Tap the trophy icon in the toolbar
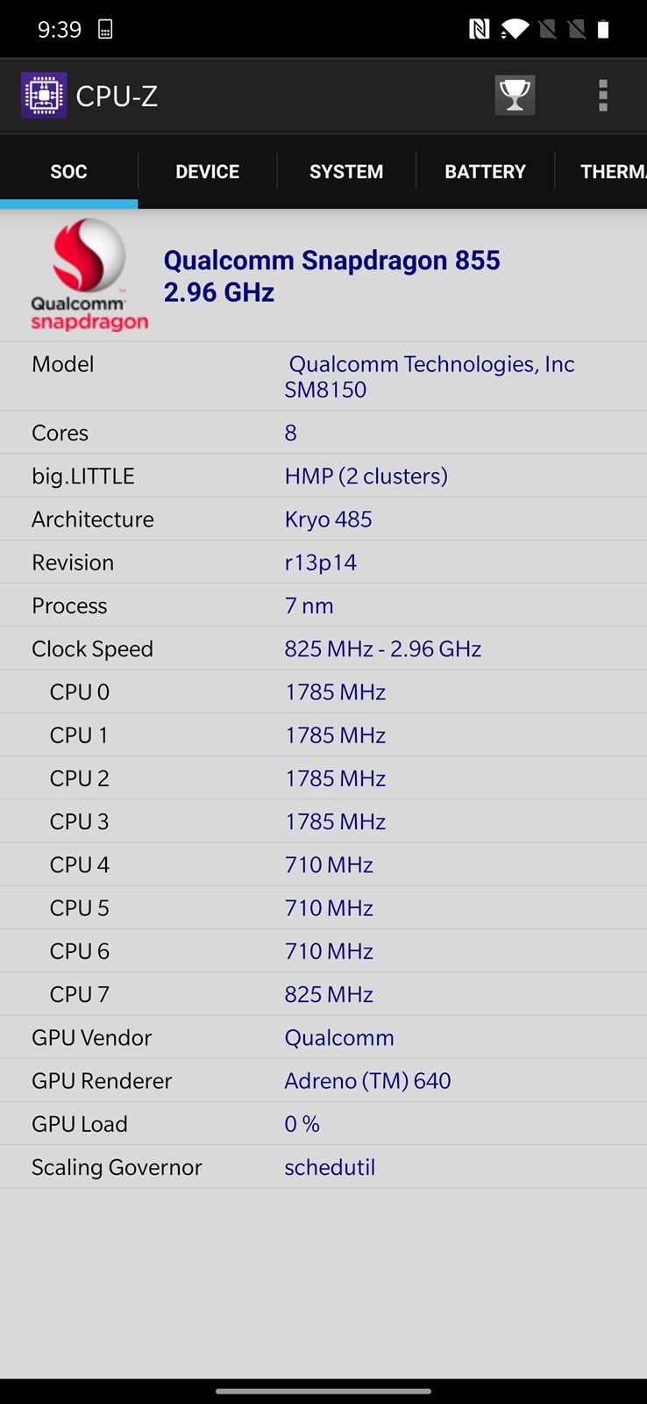The height and width of the screenshot is (1404, 647). pos(515,96)
